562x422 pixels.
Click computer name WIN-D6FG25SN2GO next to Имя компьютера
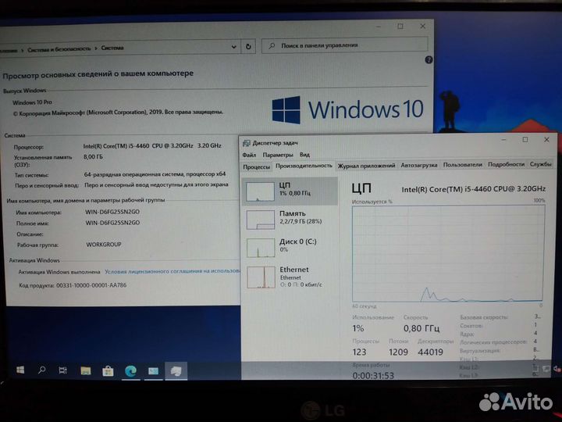tap(112, 212)
